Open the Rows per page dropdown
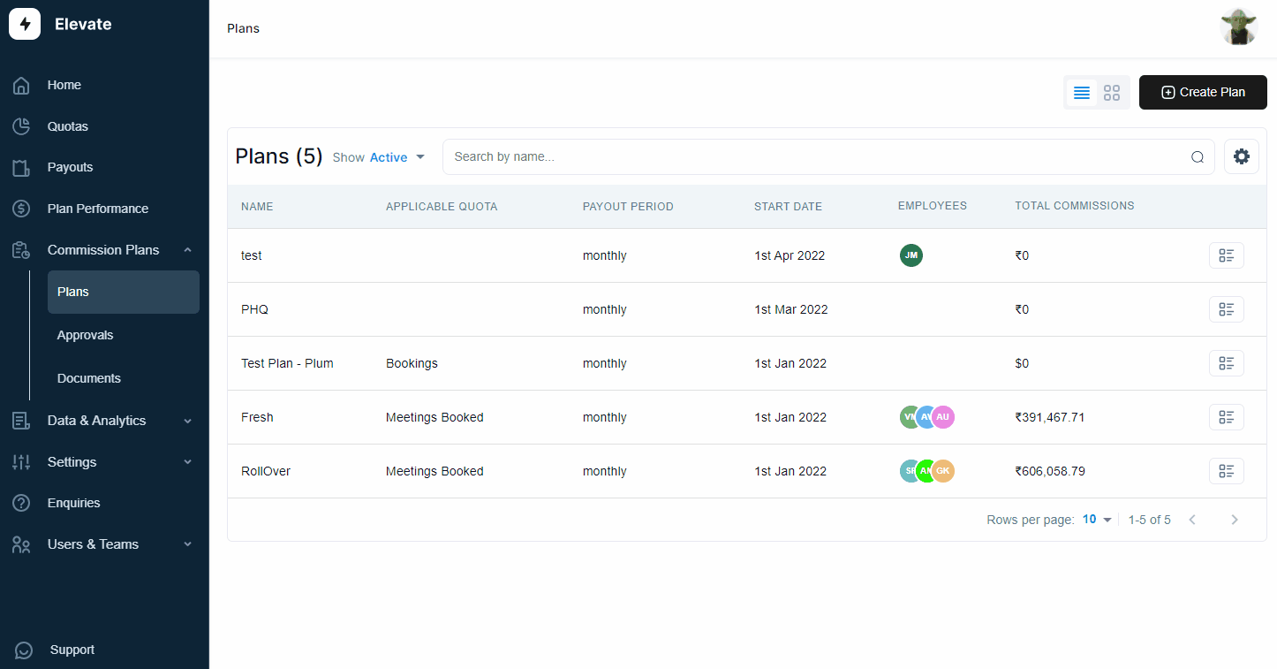 tap(1097, 520)
